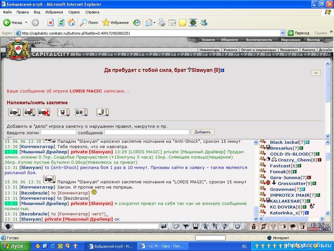
Task: Click the History icon in IE toolbar
Action: tap(136, 22)
